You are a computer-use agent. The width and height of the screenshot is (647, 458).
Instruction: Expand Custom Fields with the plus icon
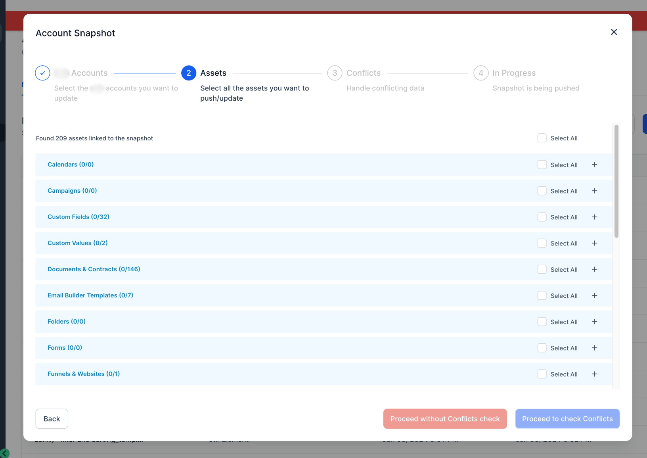click(x=595, y=217)
